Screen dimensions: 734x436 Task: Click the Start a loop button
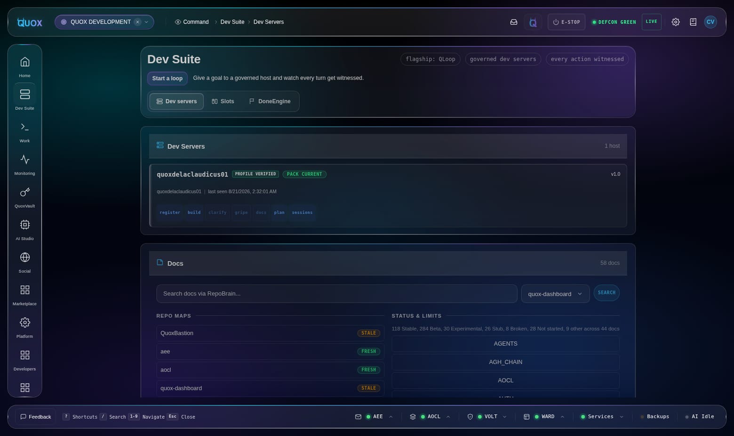[168, 78]
